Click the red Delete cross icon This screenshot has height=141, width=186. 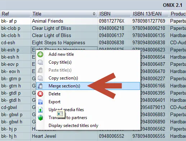(40, 94)
